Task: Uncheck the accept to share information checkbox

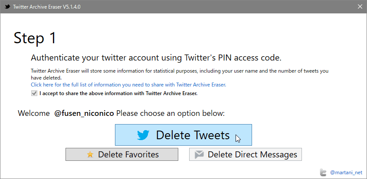Action: 34,93
